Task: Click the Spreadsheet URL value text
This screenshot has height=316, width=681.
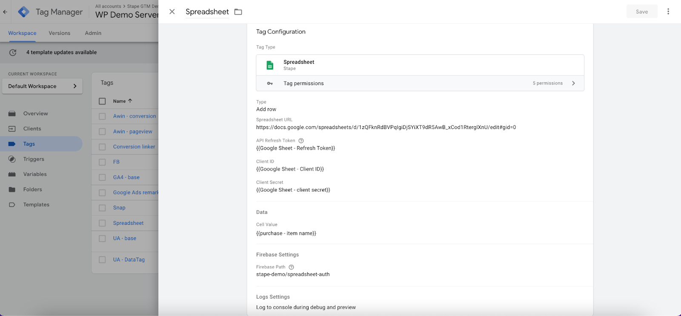Action: (x=386, y=127)
